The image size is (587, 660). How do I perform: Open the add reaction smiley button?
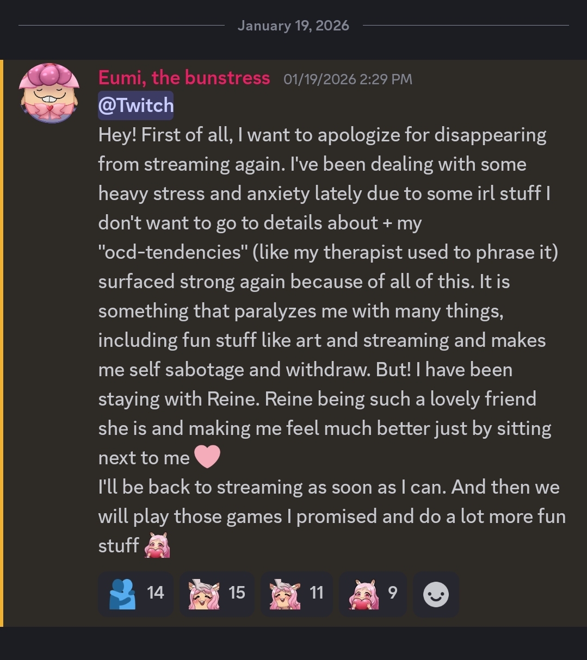(436, 594)
